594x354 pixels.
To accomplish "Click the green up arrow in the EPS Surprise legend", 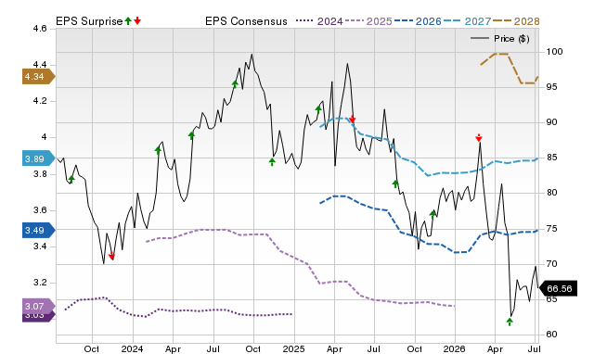I will click(128, 20).
